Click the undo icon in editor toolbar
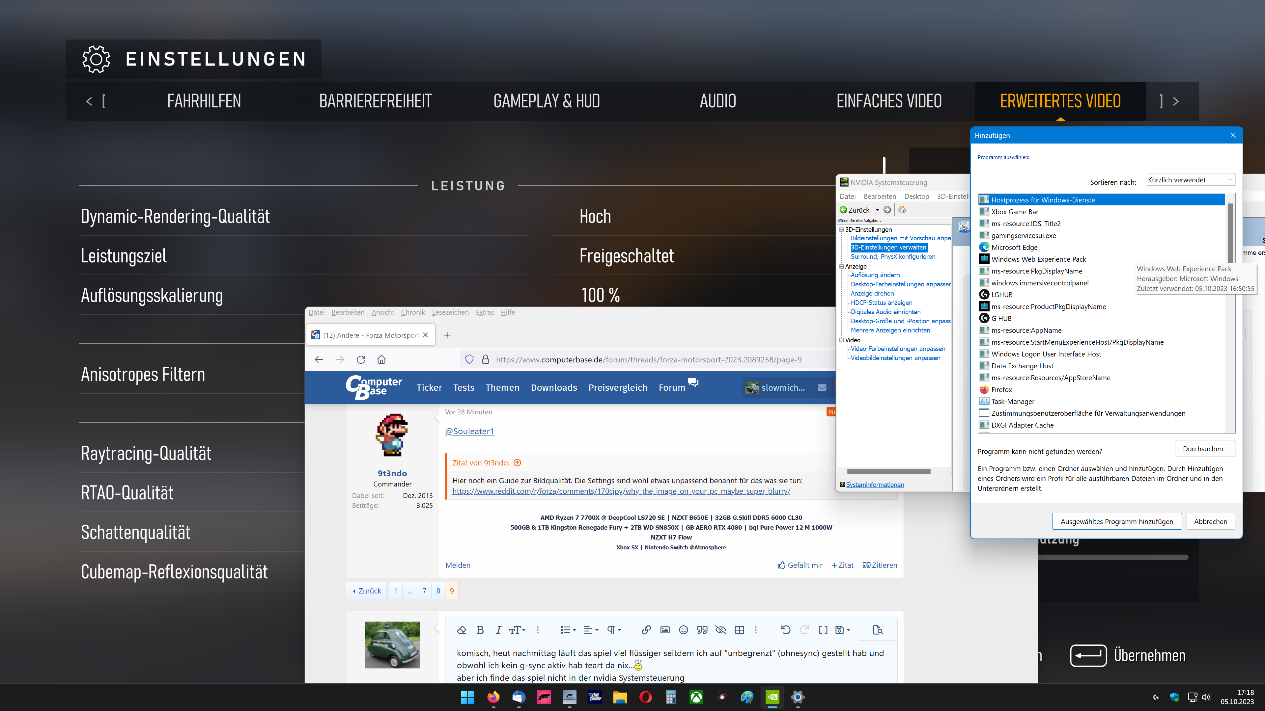 (x=786, y=630)
